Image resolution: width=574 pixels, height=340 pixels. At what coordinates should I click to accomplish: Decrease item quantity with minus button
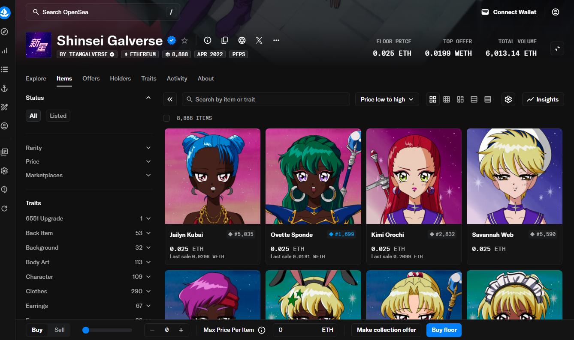tap(152, 330)
